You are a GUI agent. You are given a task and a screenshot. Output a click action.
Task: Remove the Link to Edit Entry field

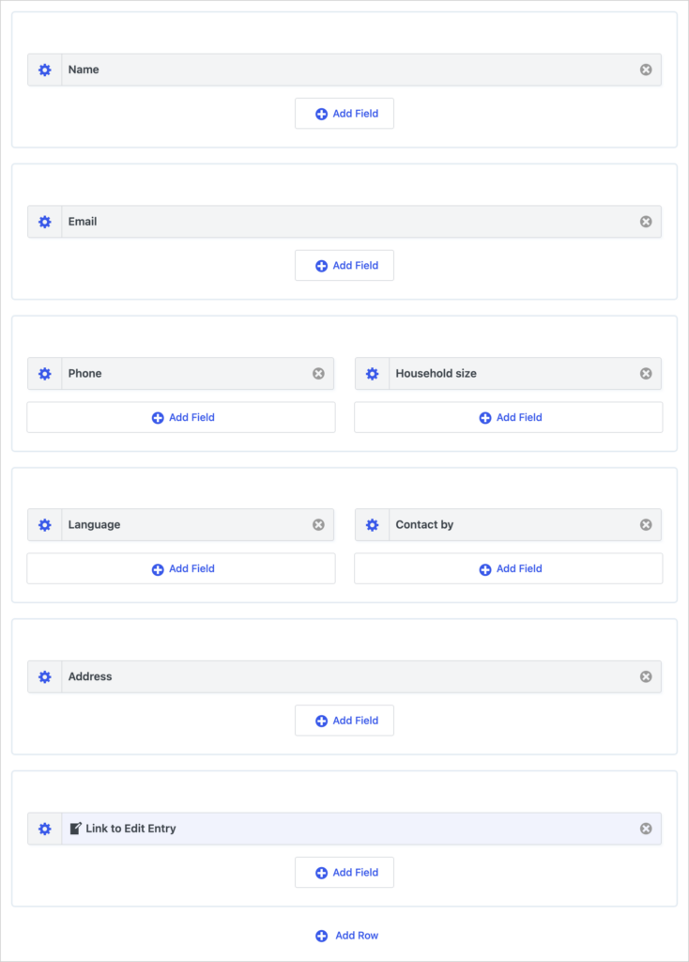pyautogui.click(x=646, y=829)
